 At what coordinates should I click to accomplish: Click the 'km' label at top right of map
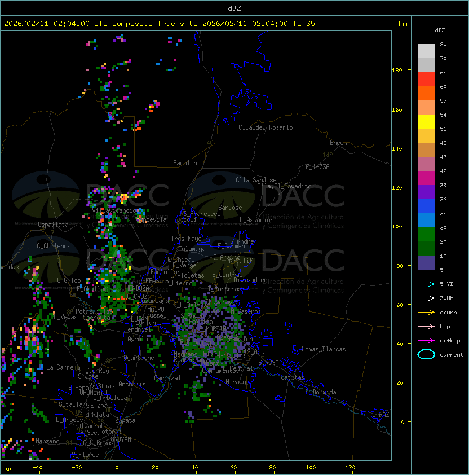click(x=402, y=24)
